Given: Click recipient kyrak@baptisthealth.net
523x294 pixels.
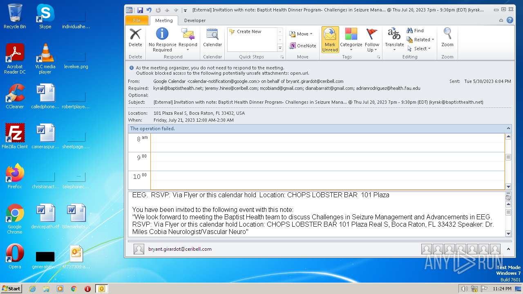Looking at the screenshot, I should tap(178, 88).
